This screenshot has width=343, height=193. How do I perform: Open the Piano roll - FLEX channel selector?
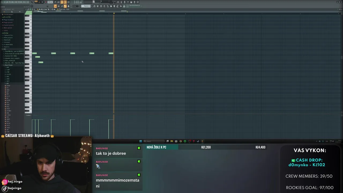(64, 9)
